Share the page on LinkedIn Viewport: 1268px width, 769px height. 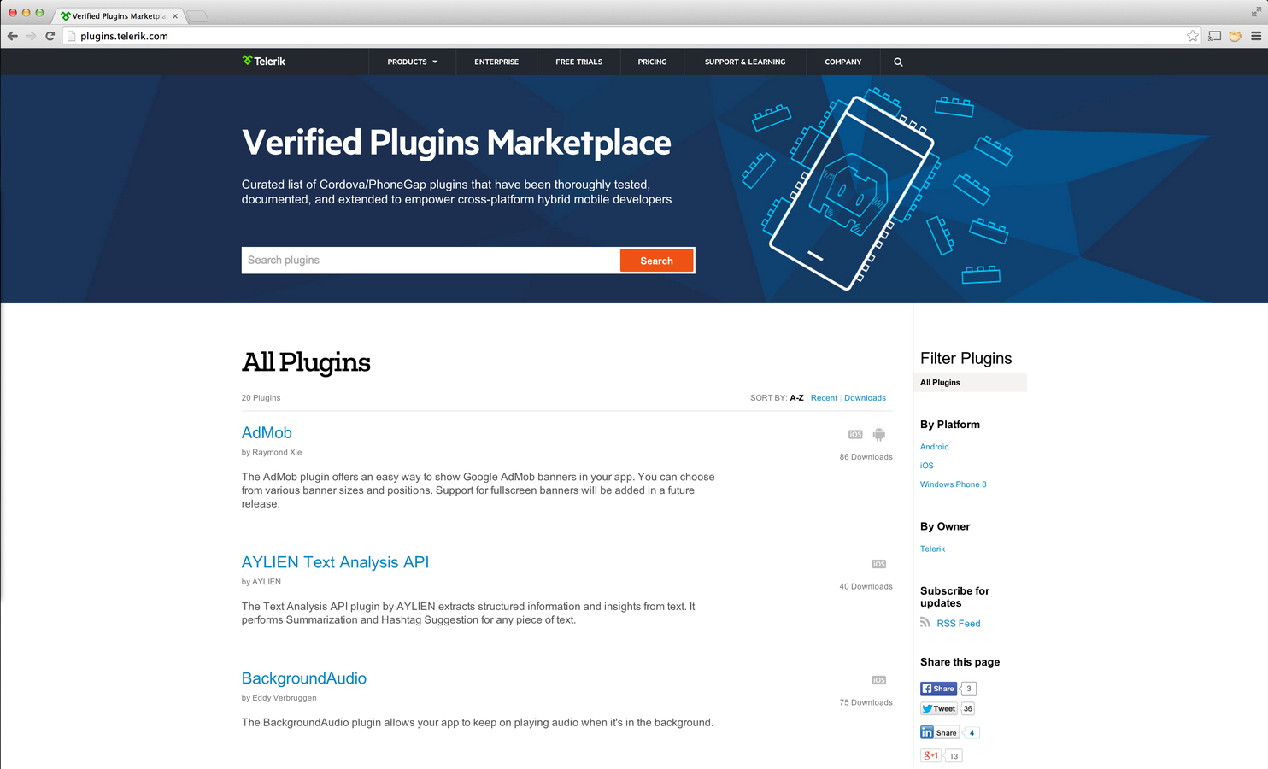pos(939,732)
